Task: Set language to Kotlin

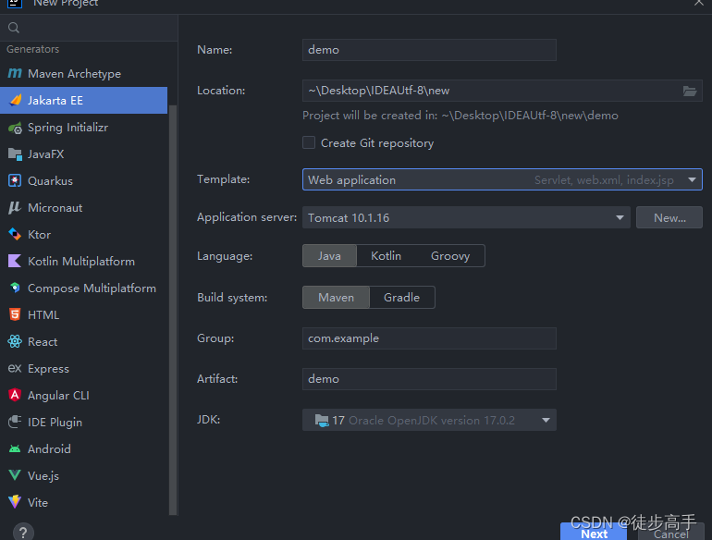Action: [386, 256]
